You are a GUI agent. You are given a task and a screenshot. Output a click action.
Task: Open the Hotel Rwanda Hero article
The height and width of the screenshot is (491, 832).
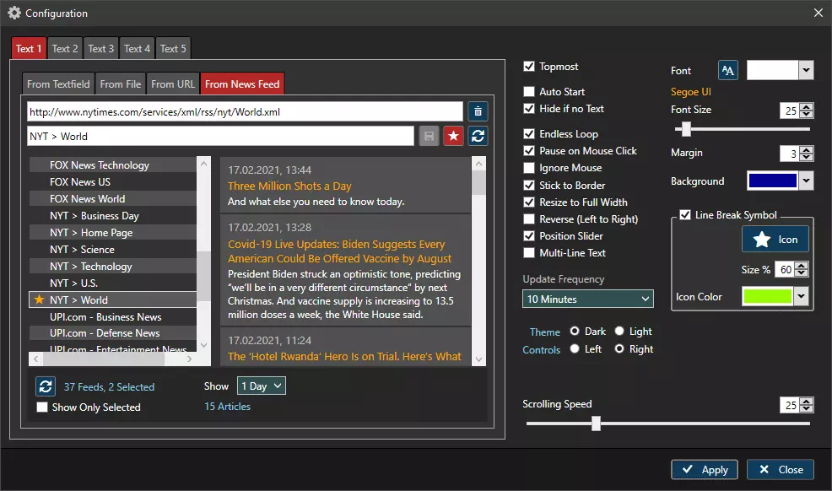click(x=344, y=356)
